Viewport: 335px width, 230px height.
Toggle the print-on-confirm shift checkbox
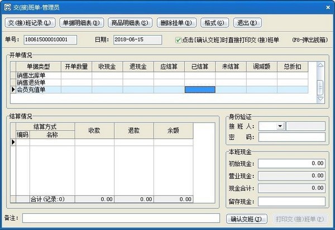tap(178, 40)
